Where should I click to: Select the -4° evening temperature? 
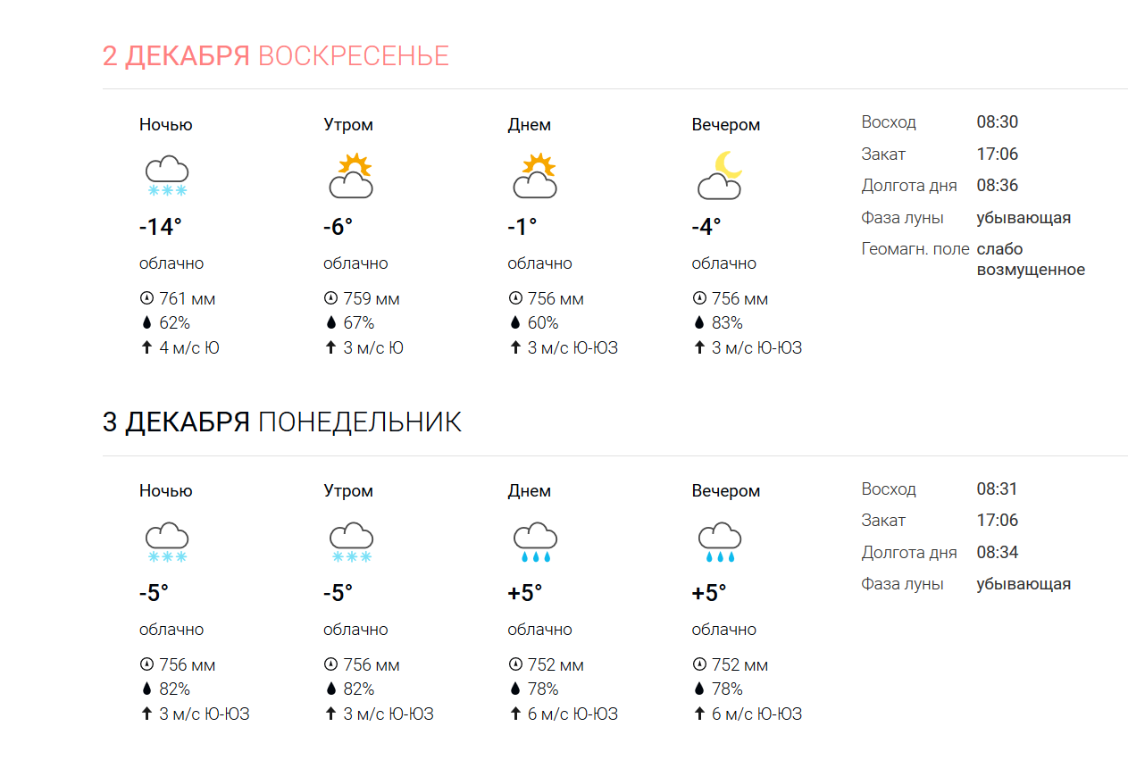[x=706, y=228]
